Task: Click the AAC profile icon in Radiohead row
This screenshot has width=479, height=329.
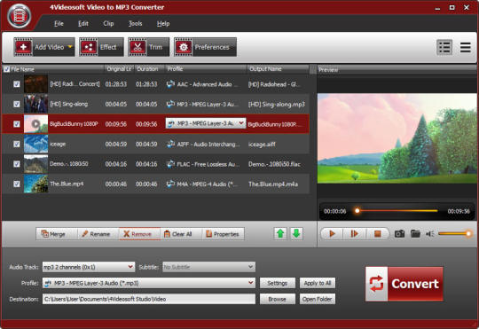Action: 170,84
